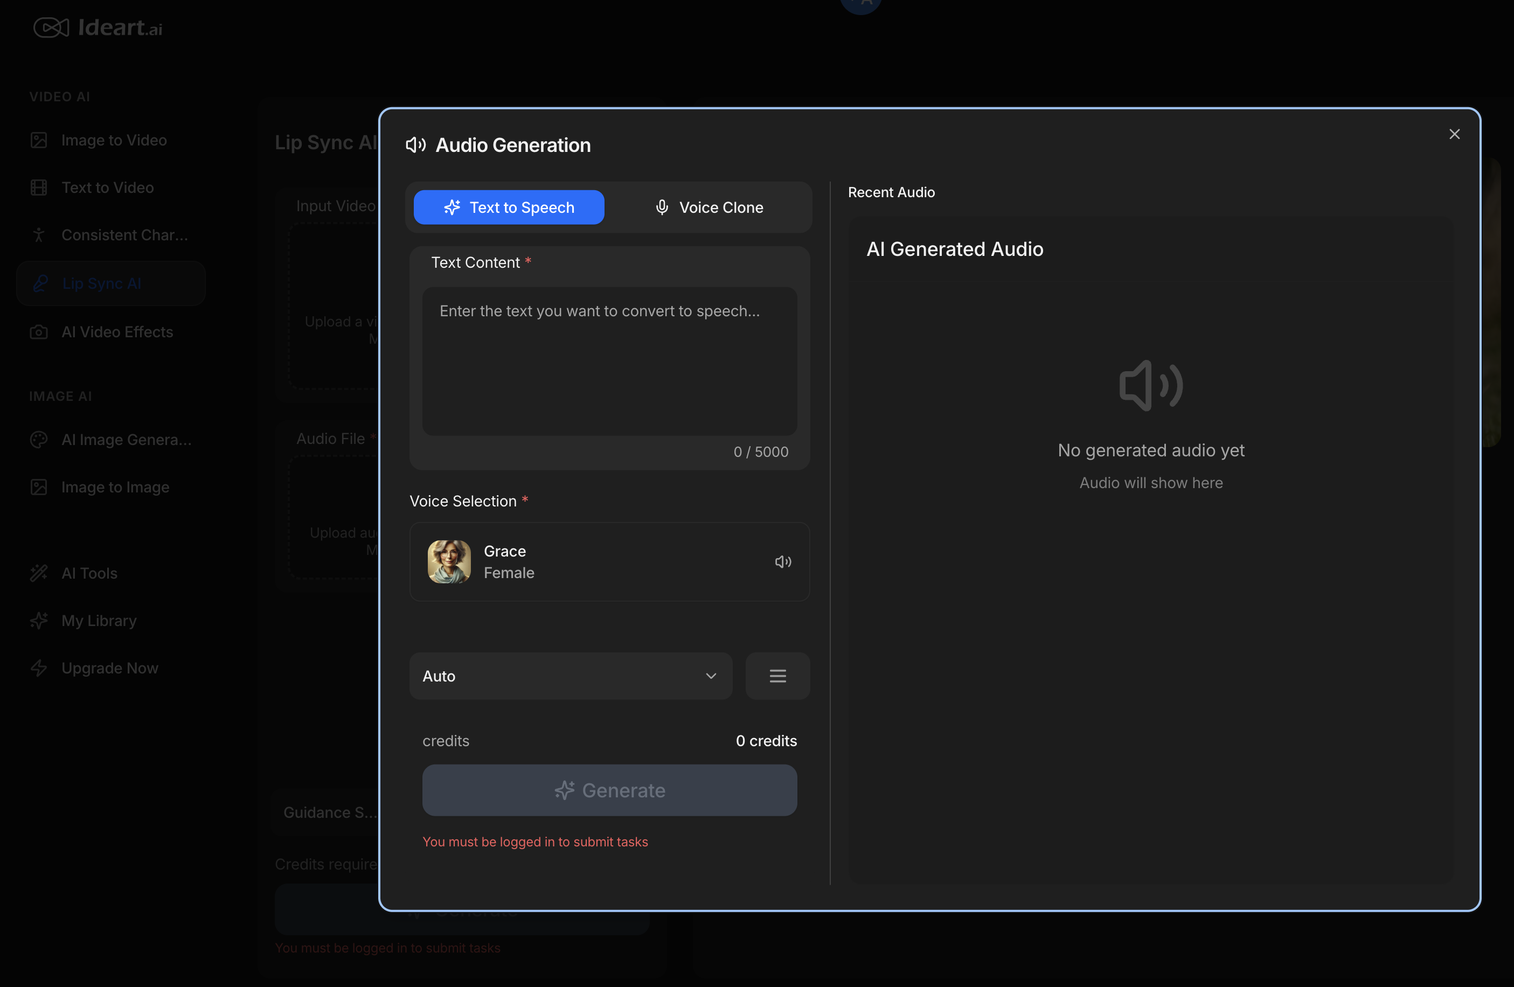Preview the Grace voice speaker icon
1514x987 pixels.
783,562
